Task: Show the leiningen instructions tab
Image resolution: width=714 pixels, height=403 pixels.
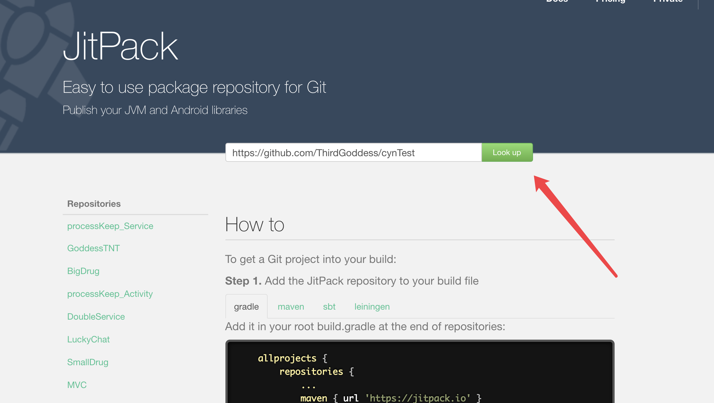Action: [372, 307]
